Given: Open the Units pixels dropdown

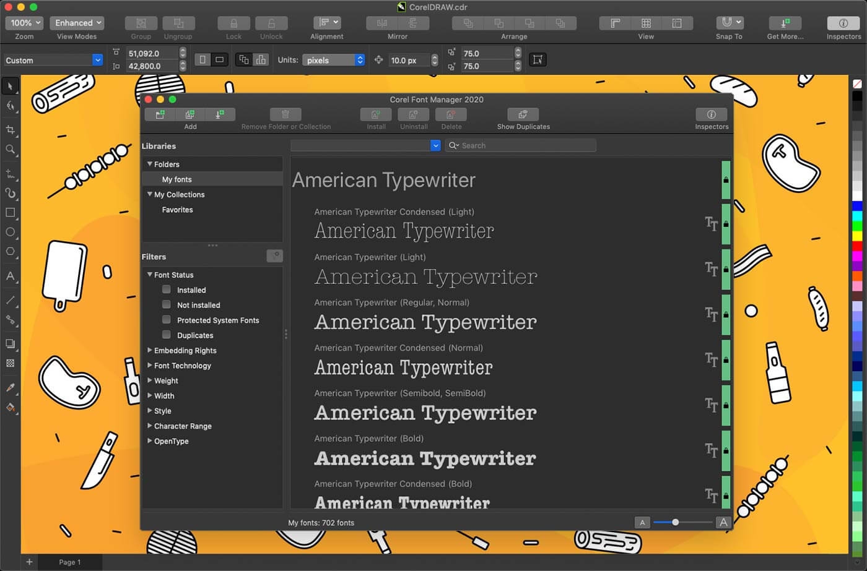Looking at the screenshot, I should tap(334, 60).
